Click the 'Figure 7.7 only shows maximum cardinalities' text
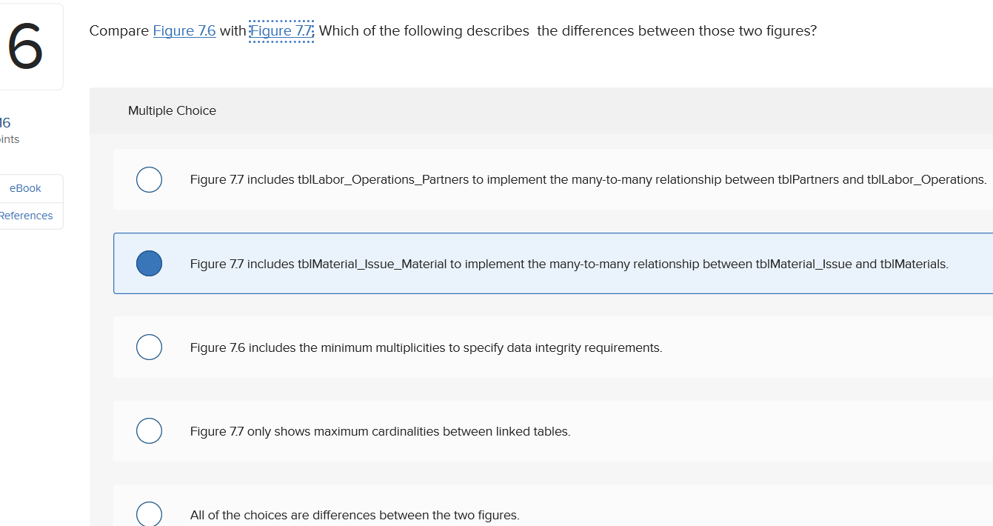This screenshot has height=526, width=993. click(x=380, y=430)
